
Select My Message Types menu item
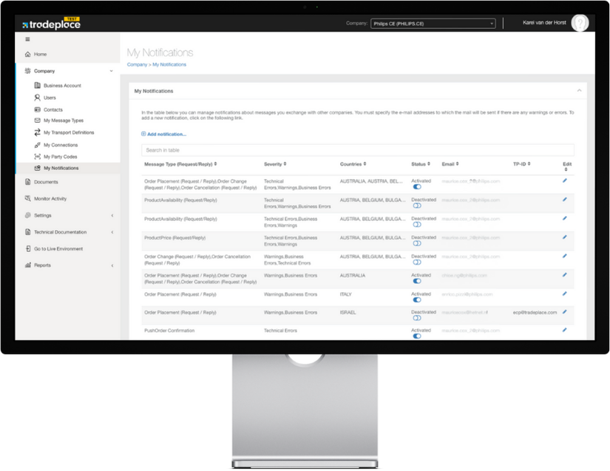pyautogui.click(x=63, y=121)
